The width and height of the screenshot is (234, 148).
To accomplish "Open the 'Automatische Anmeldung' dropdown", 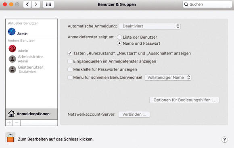I will (150, 26).
